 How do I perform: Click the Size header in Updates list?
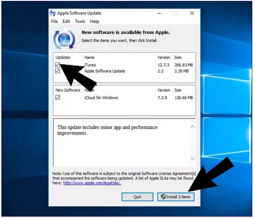click(x=178, y=58)
